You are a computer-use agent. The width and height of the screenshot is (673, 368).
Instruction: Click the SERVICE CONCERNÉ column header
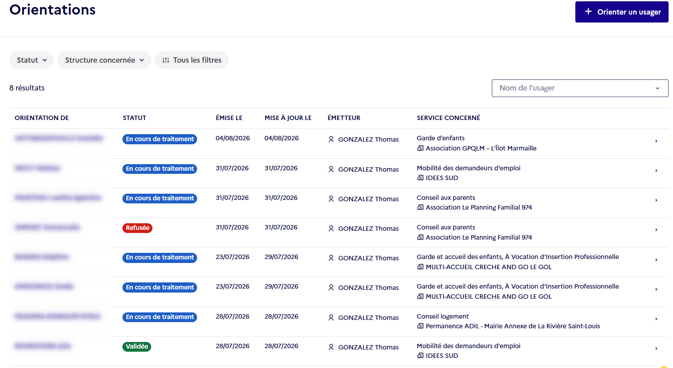pos(448,118)
